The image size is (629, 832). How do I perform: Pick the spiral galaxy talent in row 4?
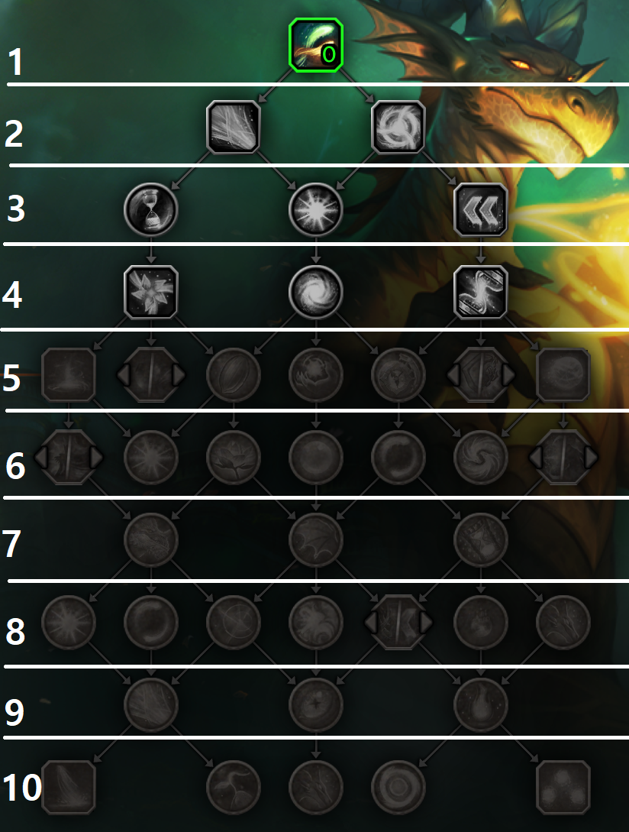point(315,292)
